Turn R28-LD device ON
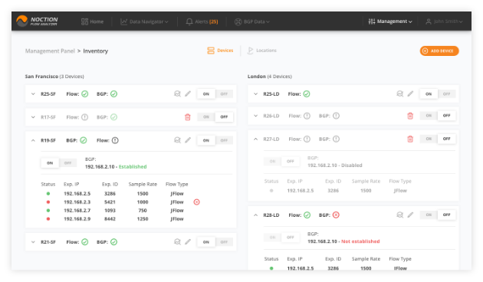 pos(429,215)
